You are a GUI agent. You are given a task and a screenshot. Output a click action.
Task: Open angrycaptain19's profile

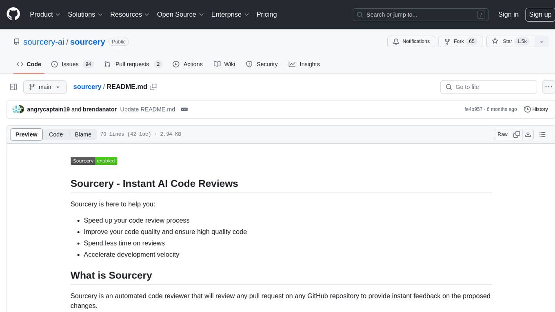click(x=48, y=109)
